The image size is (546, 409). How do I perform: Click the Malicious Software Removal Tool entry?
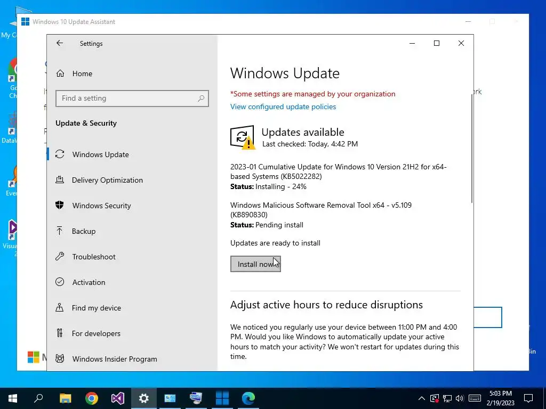[x=320, y=210]
